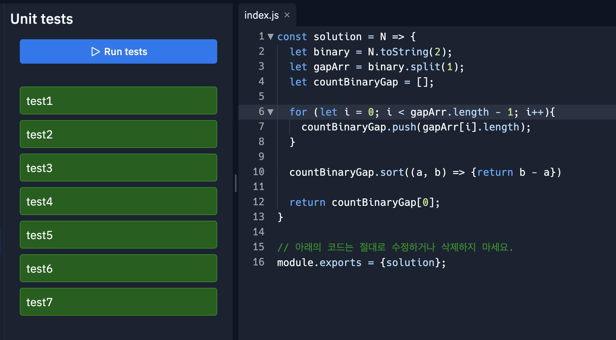This screenshot has width=616, height=340.
Task: Click the Korean comment on line 15
Action: point(395,247)
